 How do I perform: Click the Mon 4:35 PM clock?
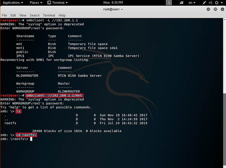pyautogui.click(x=113, y=3)
